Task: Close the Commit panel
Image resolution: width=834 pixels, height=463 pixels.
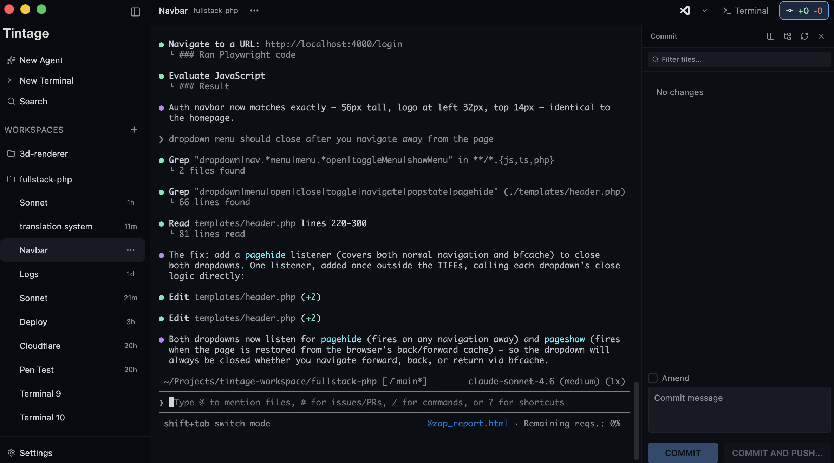Action: (x=821, y=36)
